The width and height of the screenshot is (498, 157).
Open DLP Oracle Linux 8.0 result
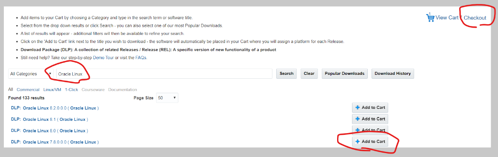pos(49,131)
